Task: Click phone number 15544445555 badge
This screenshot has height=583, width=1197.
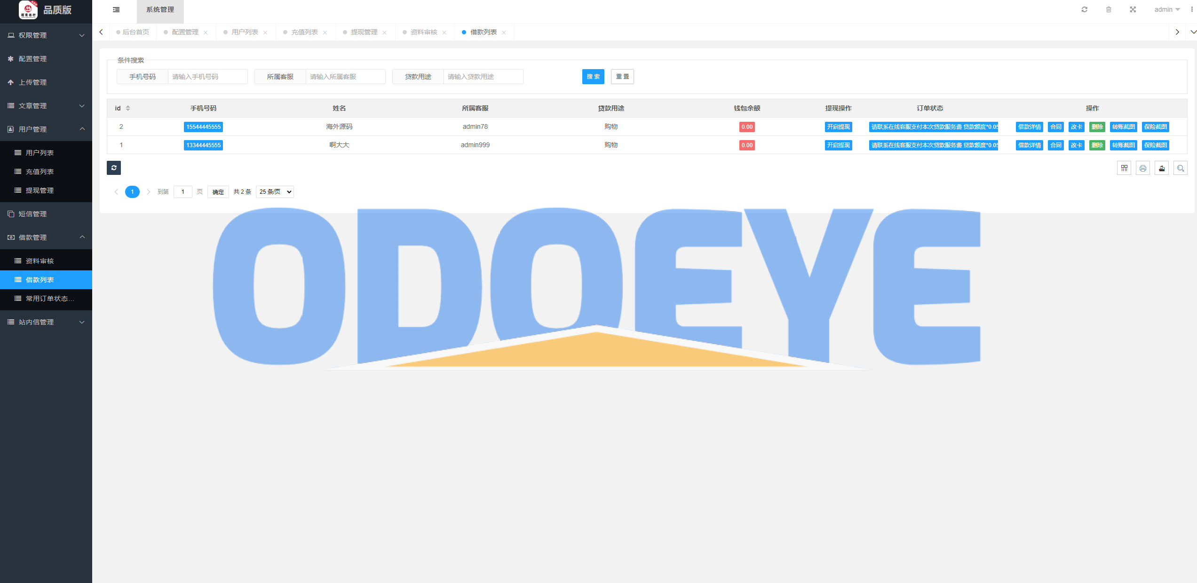Action: pos(203,127)
